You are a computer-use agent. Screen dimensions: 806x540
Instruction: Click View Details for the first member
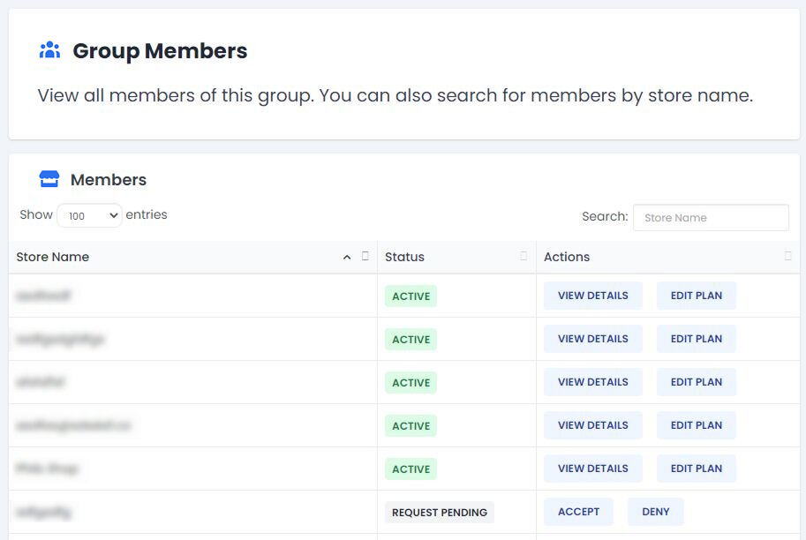coord(592,296)
